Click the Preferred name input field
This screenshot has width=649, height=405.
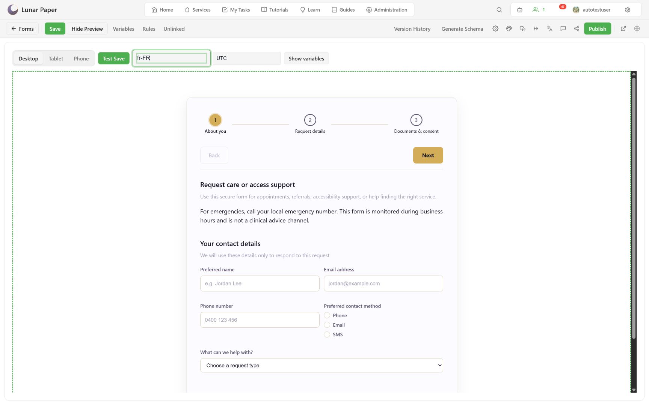260,283
